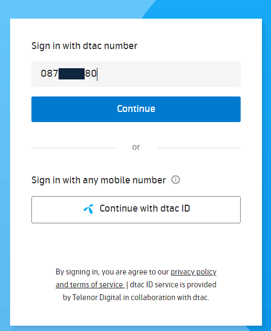Click the 'Sign in with dtac number' heading
Screen dimensions: 271x331
point(84,46)
